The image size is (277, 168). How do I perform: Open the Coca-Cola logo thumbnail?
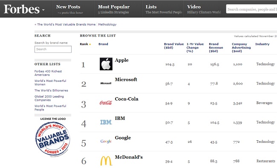[106, 103]
